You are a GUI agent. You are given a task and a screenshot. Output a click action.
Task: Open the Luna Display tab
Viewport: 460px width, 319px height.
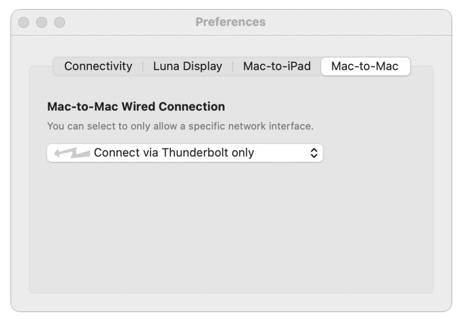pyautogui.click(x=188, y=66)
